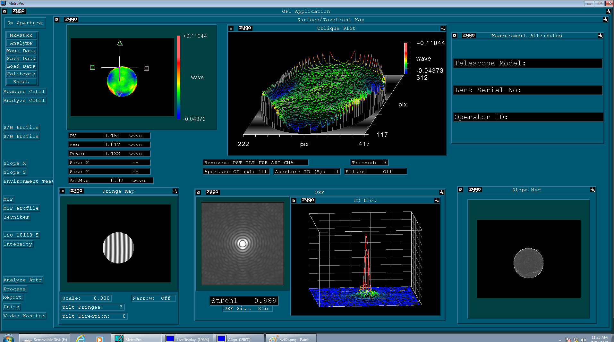
Task: Toggle the Filter: Off setting
Action: (375, 171)
